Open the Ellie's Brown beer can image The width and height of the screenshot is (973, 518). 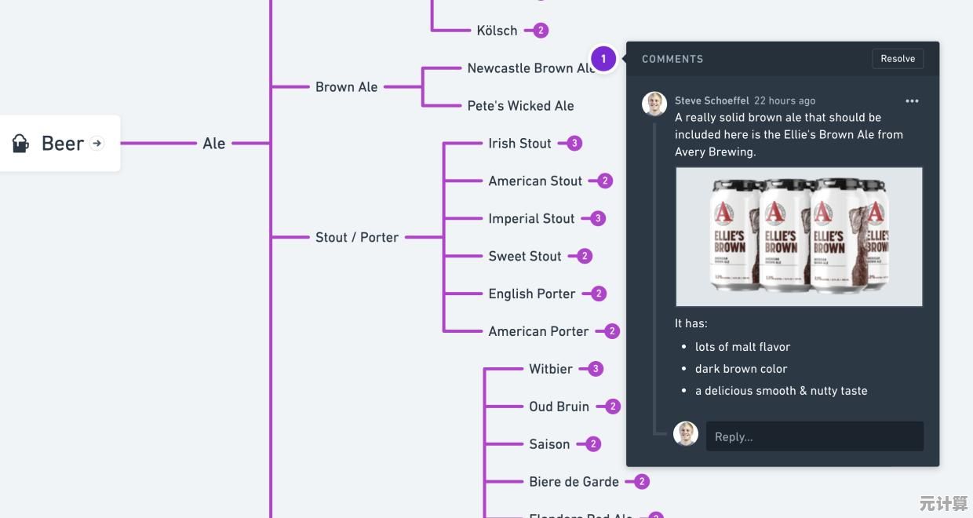click(x=799, y=236)
